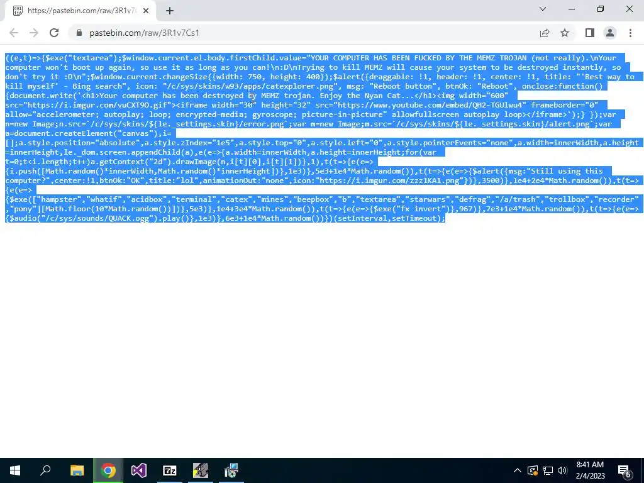
Task: Click the "catexplorer.png" path text
Action: pos(250,86)
